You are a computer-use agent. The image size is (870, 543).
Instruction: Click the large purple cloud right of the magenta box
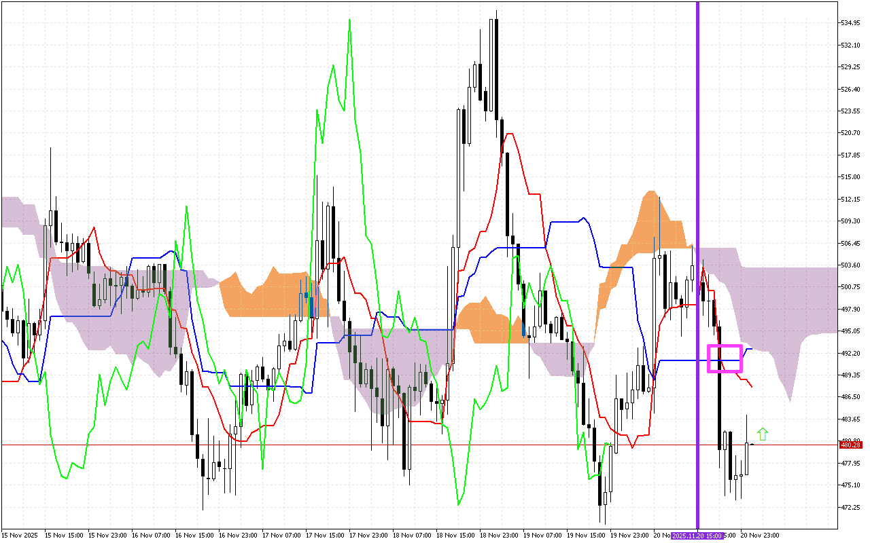pyautogui.click(x=782, y=299)
